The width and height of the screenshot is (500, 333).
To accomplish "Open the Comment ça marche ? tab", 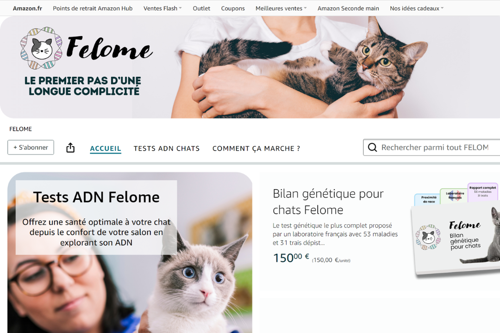I will pos(256,148).
